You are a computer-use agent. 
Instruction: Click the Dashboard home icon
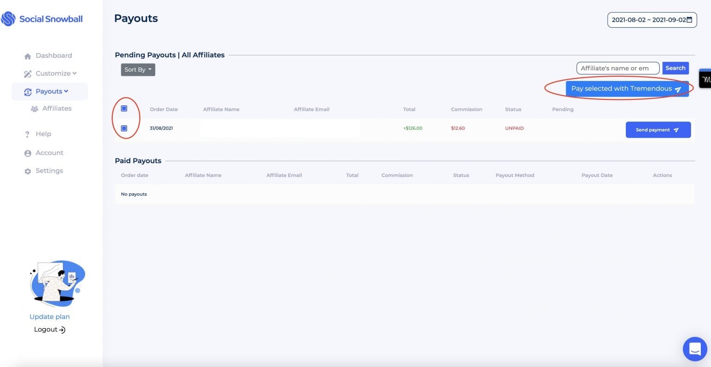pyautogui.click(x=28, y=56)
